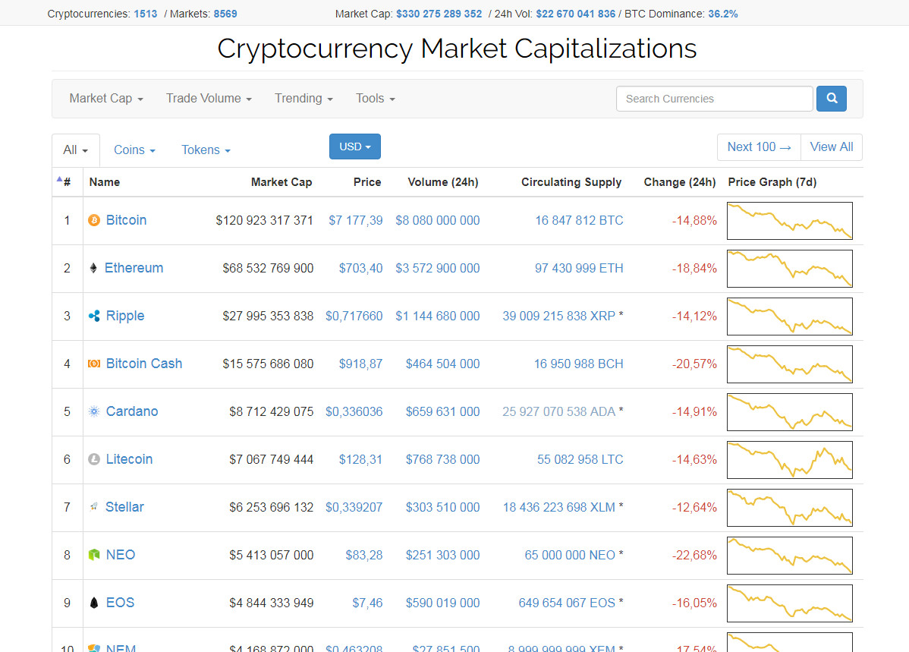Sort table by Volume (24h) header
Screen dimensions: 909x652
(443, 182)
